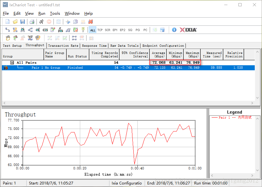Viewport: 262px width, 187px height.
Task: Click the TV with speaker waves icon
Action: (45, 30)
